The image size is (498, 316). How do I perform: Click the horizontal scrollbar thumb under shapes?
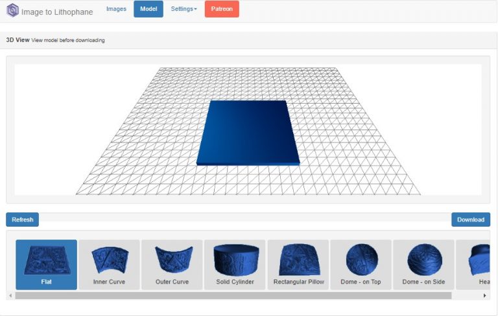tap(233, 296)
